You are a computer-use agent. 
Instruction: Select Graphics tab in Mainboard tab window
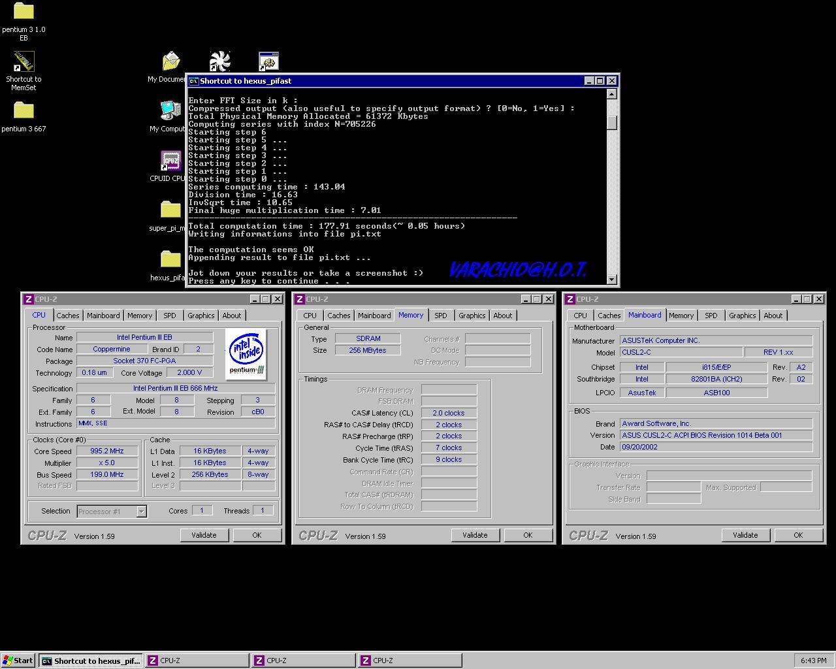(x=743, y=316)
